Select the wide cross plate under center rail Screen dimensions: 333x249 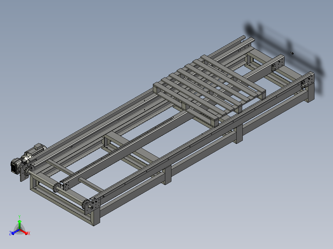132,146
